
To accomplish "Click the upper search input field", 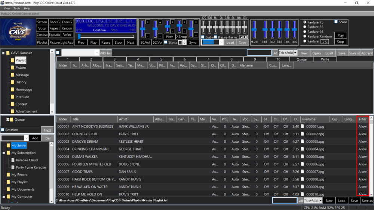I will click(259, 53).
